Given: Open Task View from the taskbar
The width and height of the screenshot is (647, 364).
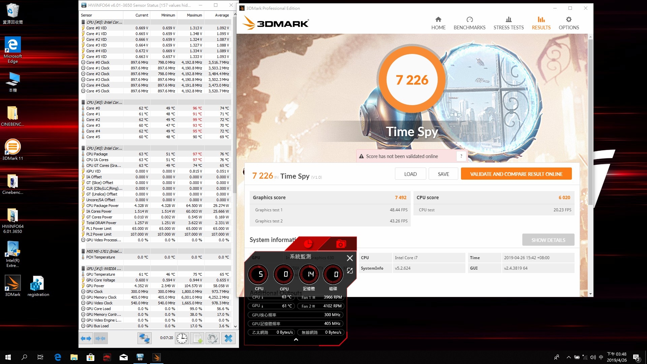Looking at the screenshot, I should point(40,357).
